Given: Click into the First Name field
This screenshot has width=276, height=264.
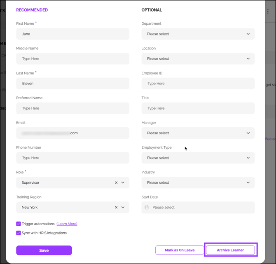Looking at the screenshot, I should 73,34.
